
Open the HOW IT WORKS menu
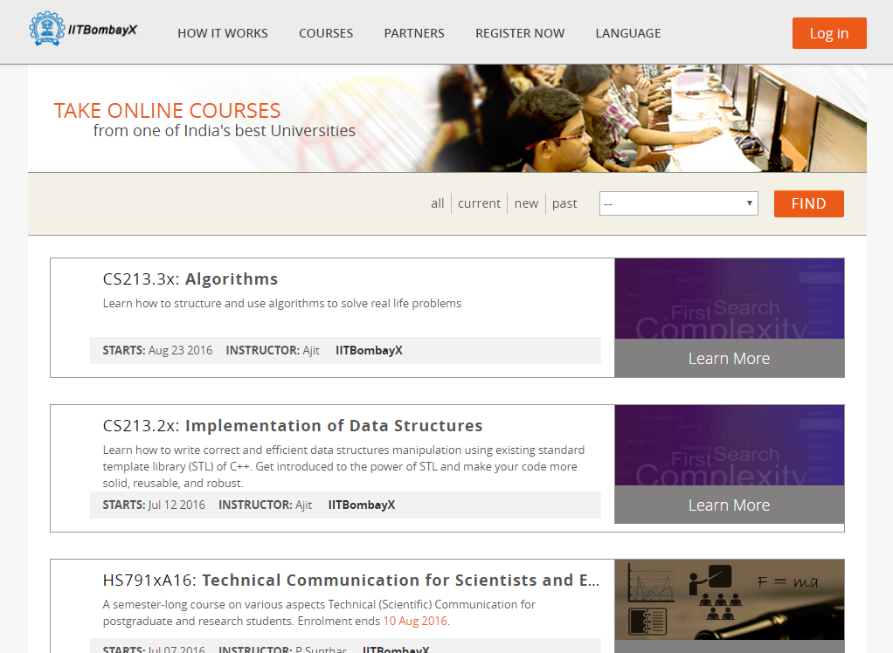click(x=223, y=33)
